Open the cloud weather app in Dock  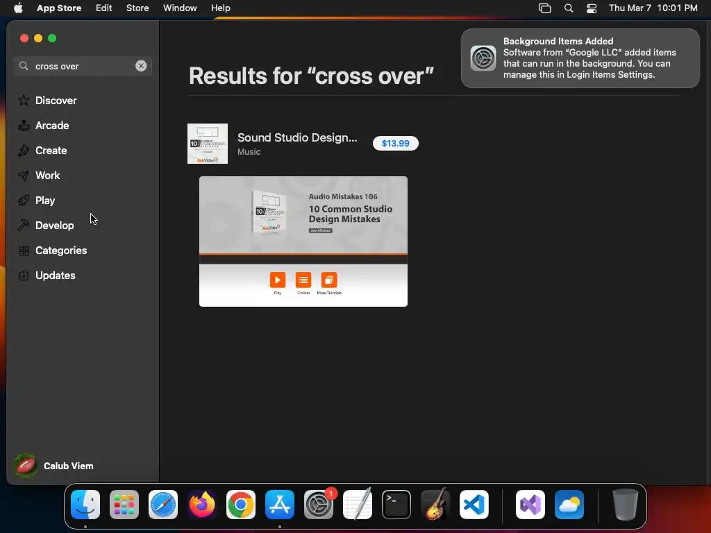(x=569, y=505)
